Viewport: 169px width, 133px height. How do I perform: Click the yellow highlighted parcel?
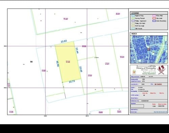click(x=68, y=62)
